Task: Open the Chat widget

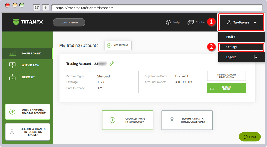Action: click(x=249, y=137)
